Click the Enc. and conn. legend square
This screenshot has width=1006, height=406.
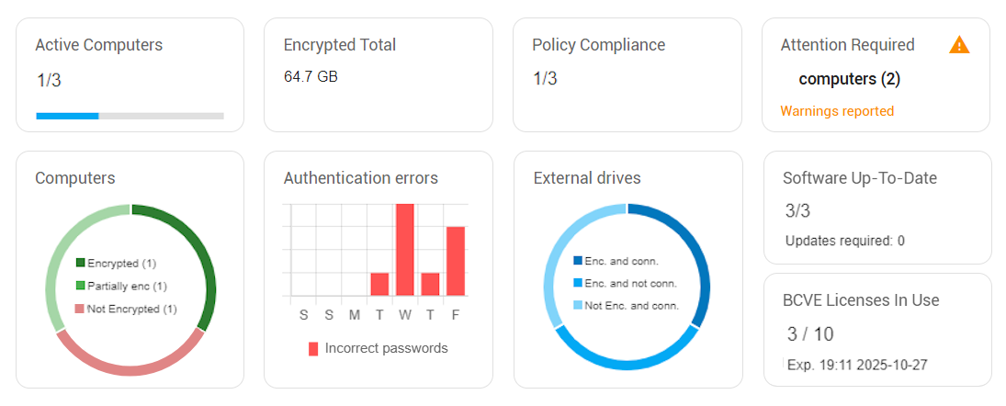pos(578,261)
